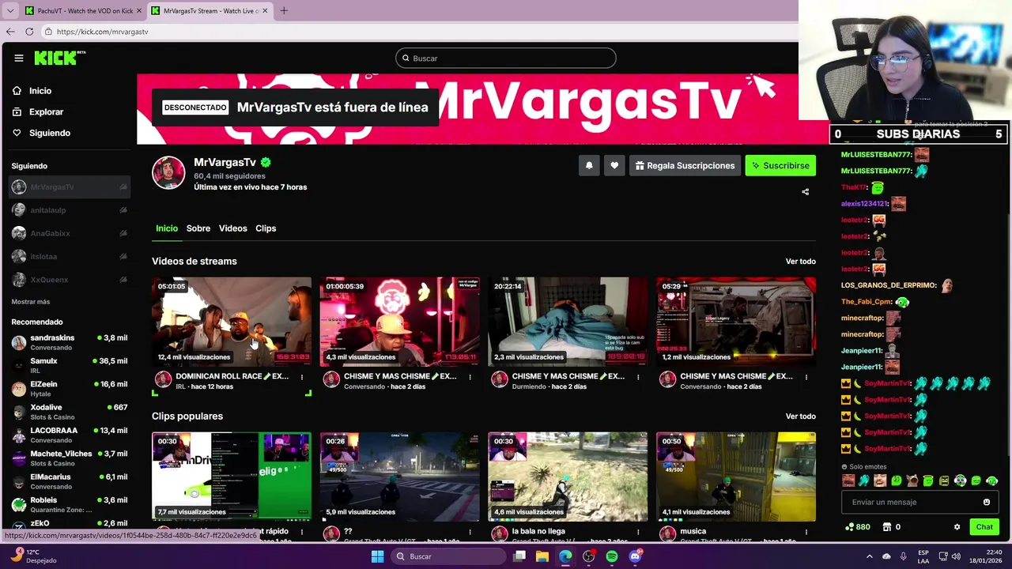Open the DOMINICAN ROLL RACE video thumbnail
1012x569 pixels.
coord(232,321)
